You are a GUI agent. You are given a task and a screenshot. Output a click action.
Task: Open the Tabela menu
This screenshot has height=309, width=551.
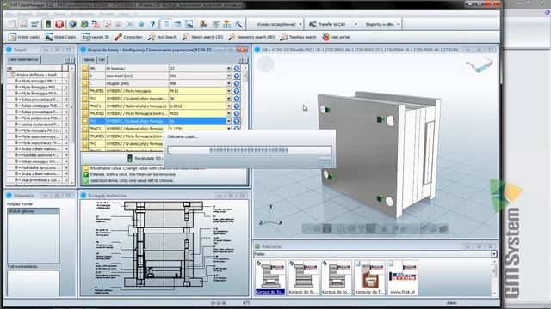59,14
